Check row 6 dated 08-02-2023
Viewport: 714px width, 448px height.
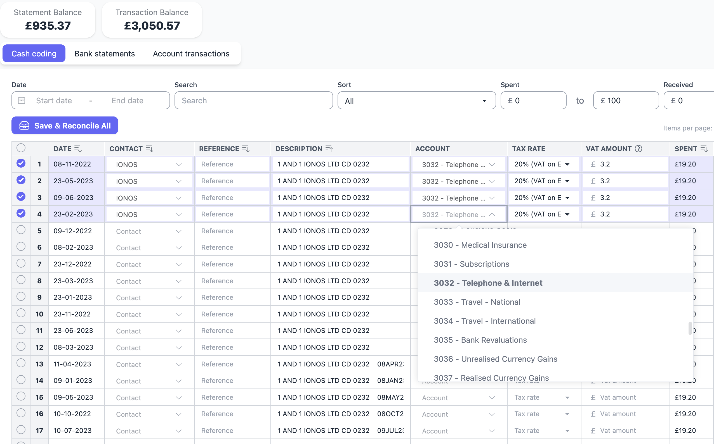(x=21, y=246)
